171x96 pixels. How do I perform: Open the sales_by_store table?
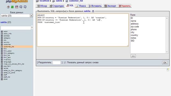click(x=9, y=73)
